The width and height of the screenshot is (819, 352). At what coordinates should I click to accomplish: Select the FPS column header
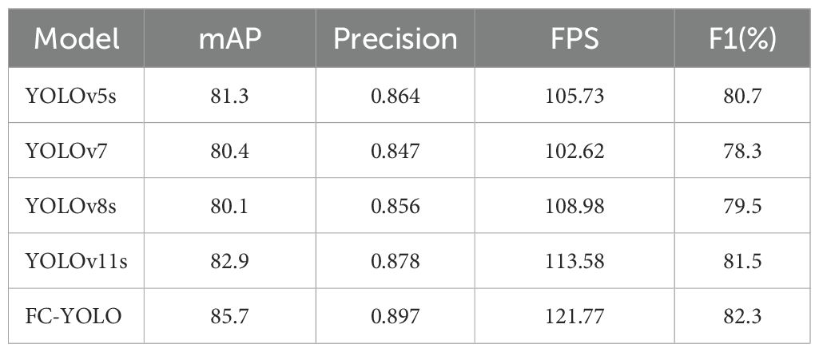coord(574,39)
